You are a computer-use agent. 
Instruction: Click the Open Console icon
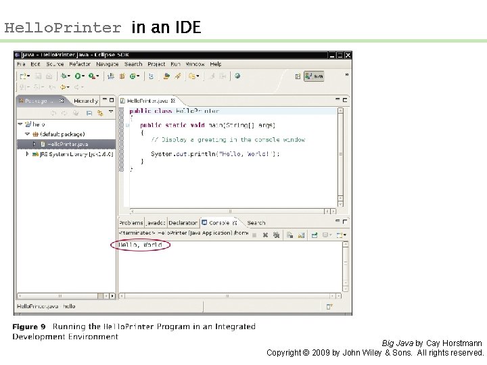pos(340,235)
